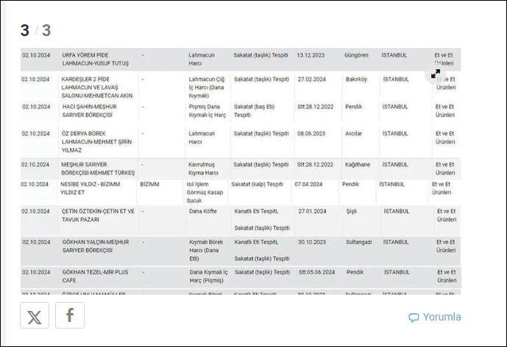
Task: Click the 'Kağıthane' district cell
Action: pyautogui.click(x=358, y=165)
